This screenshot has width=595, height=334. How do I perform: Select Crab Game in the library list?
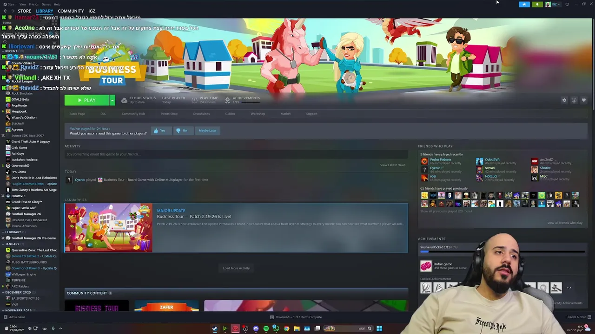click(20, 148)
